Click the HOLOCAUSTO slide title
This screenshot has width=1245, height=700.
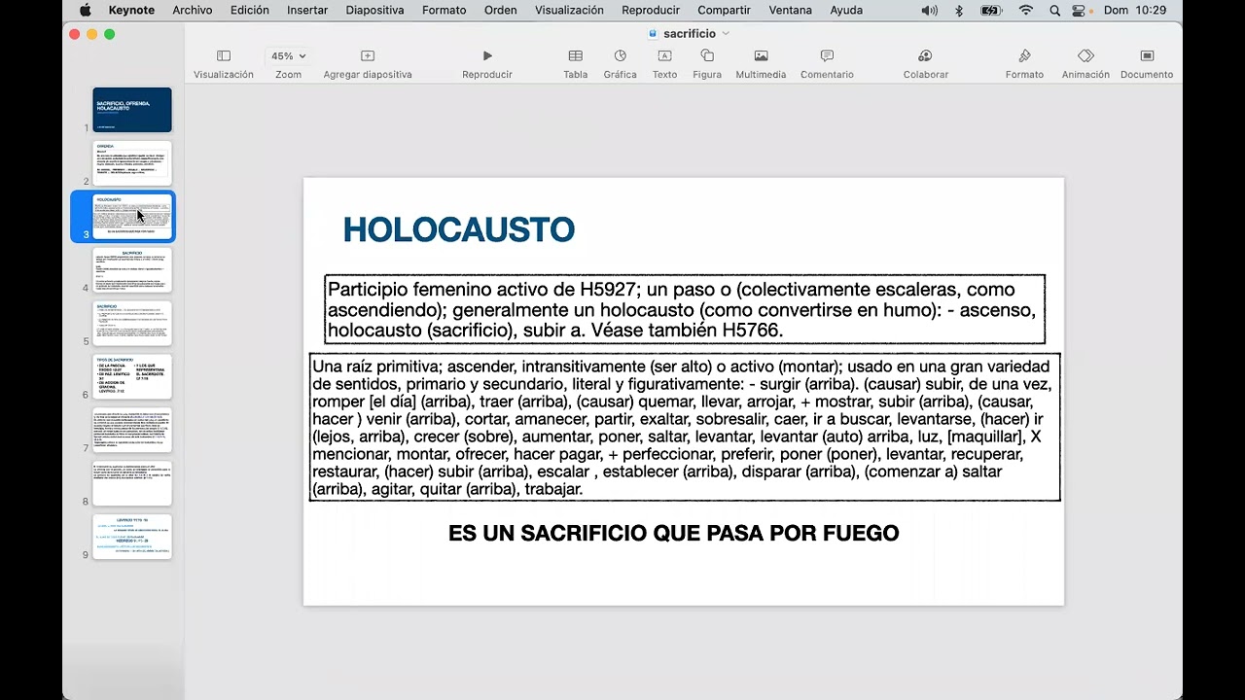459,229
